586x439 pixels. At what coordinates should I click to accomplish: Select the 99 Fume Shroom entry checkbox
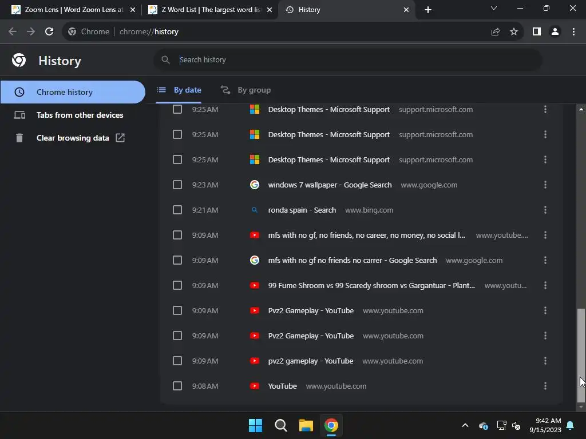pos(177,286)
